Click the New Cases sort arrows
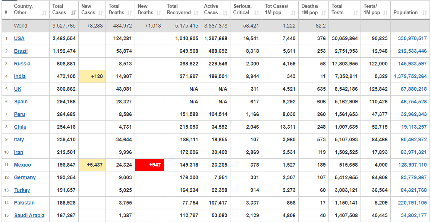This screenshot has height=222, width=431. tap(101, 13)
